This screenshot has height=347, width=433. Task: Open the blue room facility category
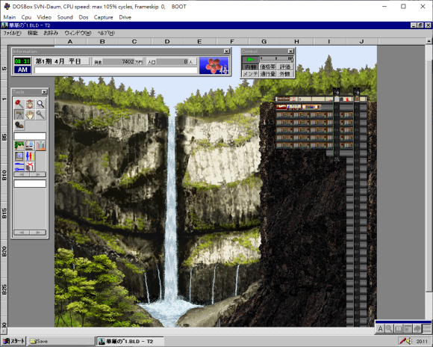(x=19, y=156)
